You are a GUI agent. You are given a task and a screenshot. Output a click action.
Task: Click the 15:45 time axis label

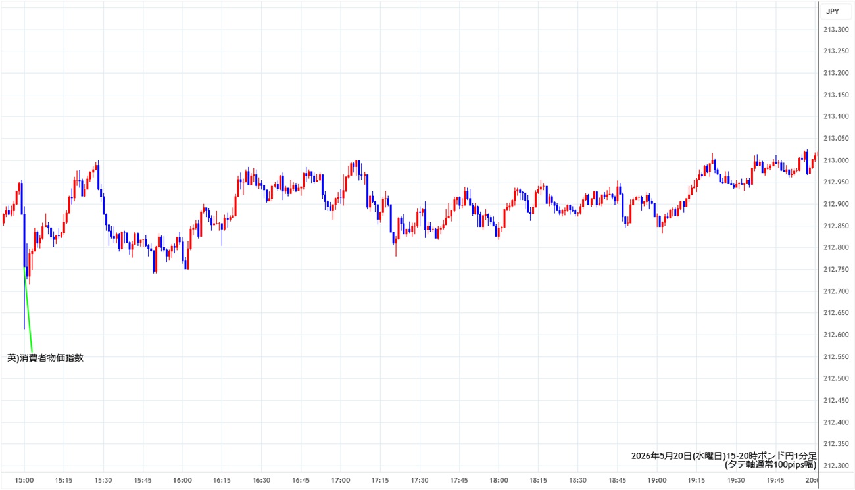click(143, 480)
